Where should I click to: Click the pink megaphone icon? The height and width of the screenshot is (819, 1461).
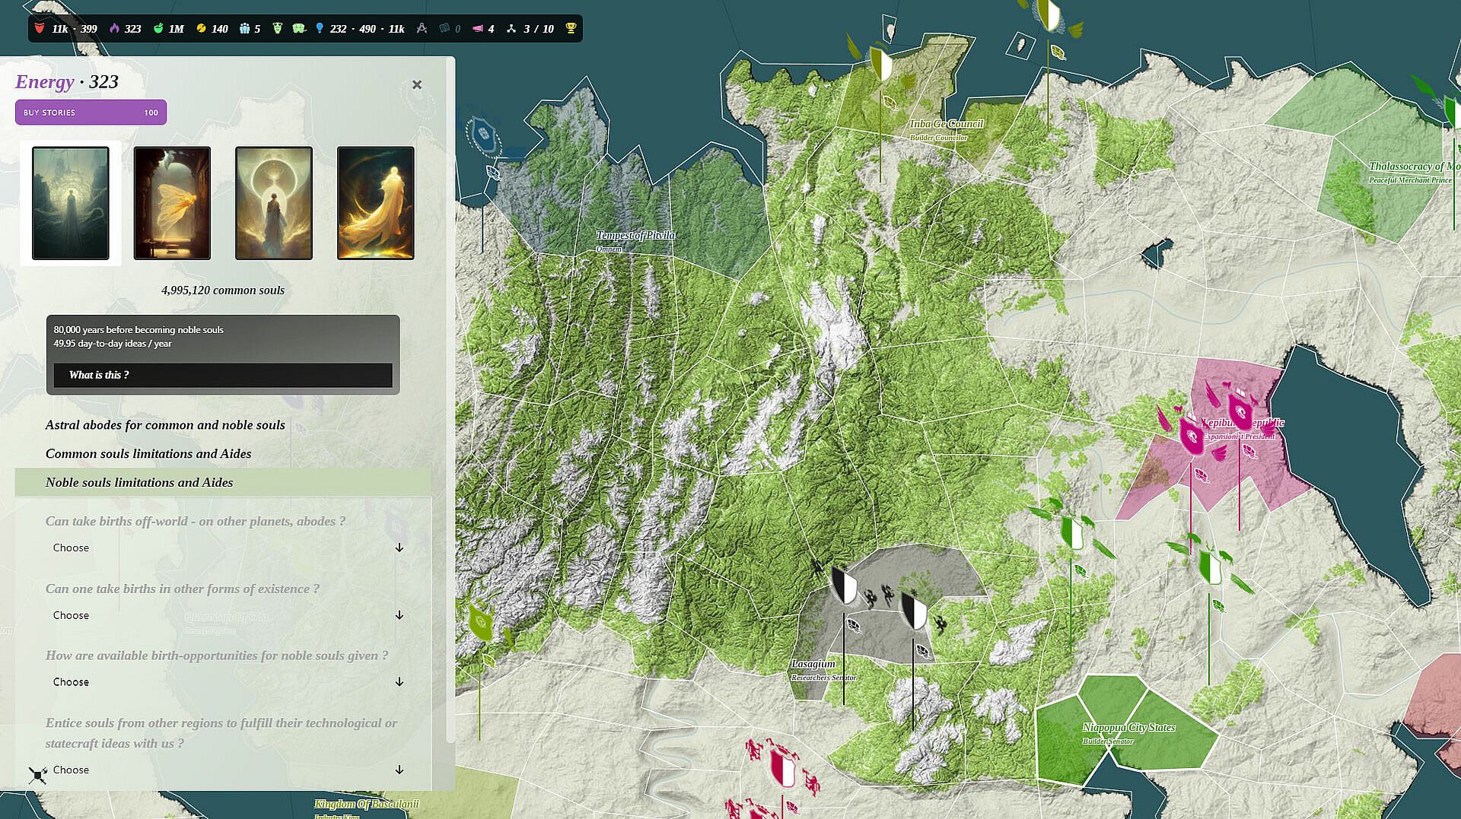[x=477, y=29]
